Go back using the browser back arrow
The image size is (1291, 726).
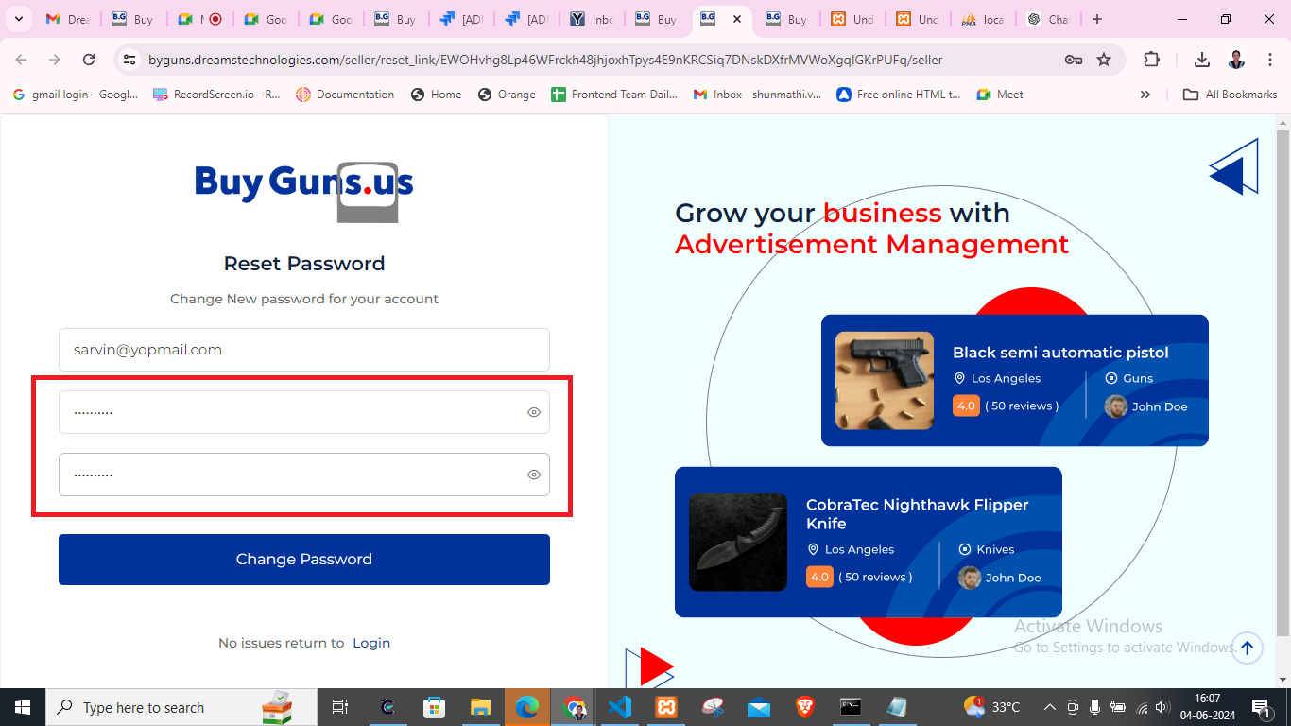click(21, 60)
